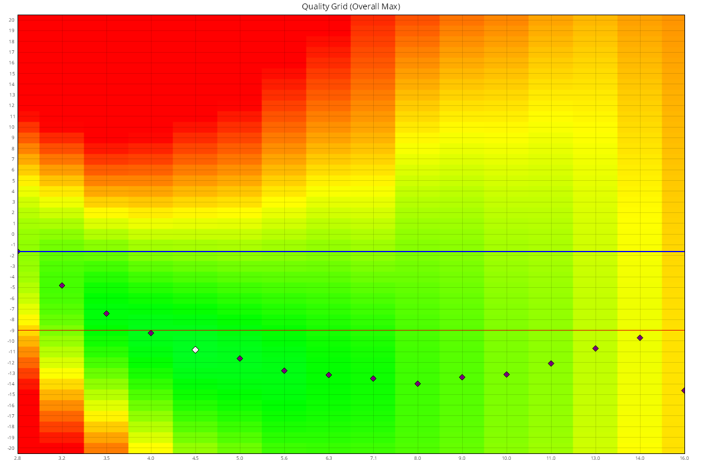Click the red horizontal line near -9
702x468 pixels.
click(351, 331)
